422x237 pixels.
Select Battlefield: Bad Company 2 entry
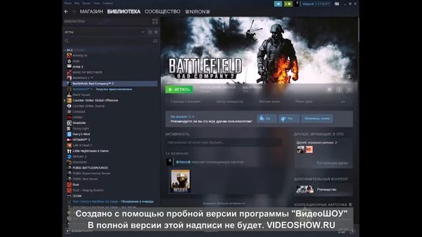click(x=110, y=84)
